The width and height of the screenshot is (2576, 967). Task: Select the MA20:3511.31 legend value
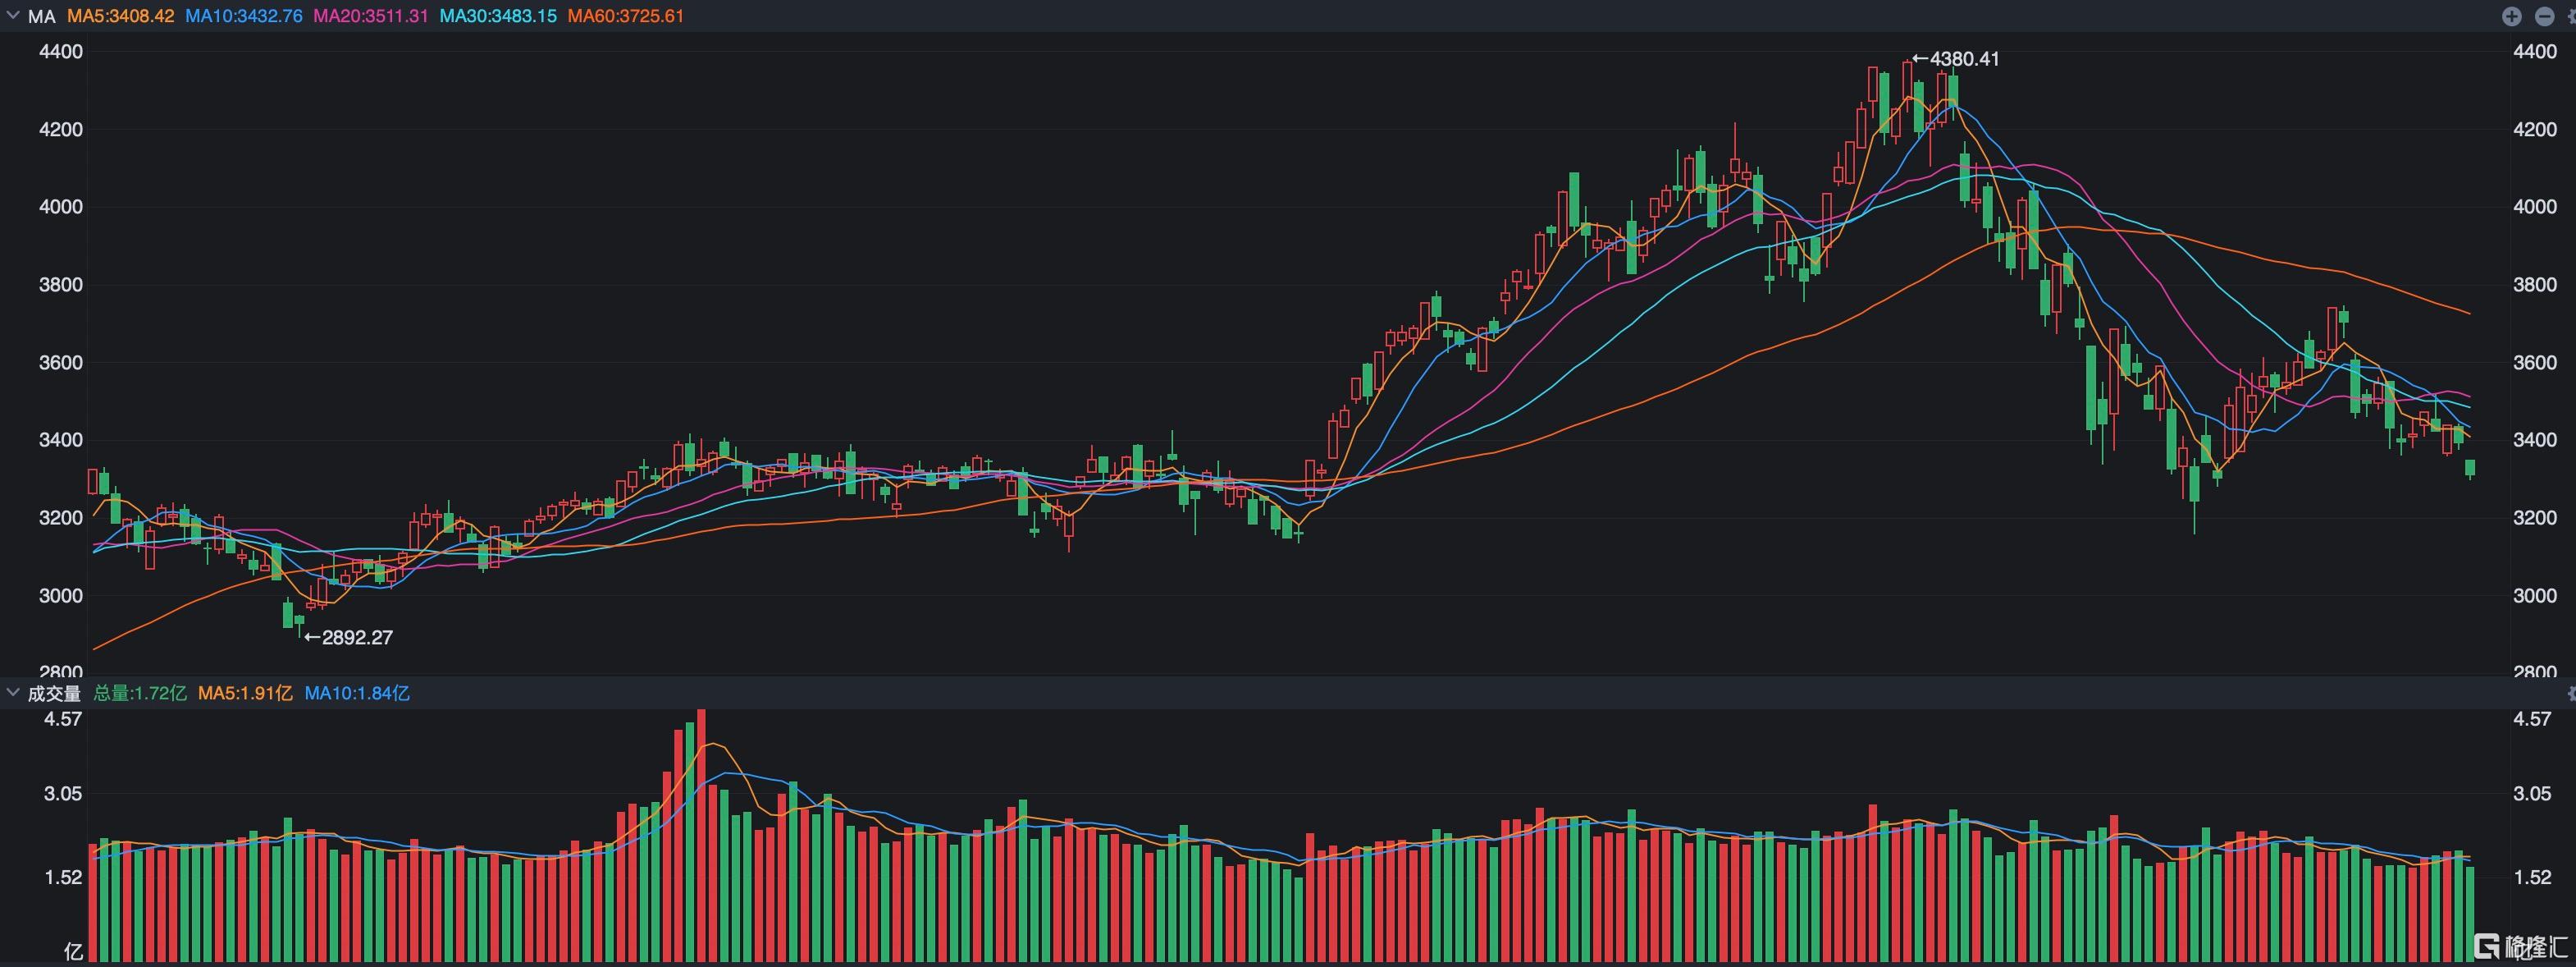(x=371, y=16)
